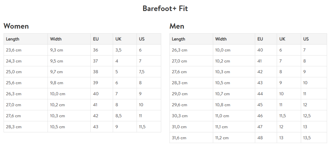Click the Men section heading

177,26
